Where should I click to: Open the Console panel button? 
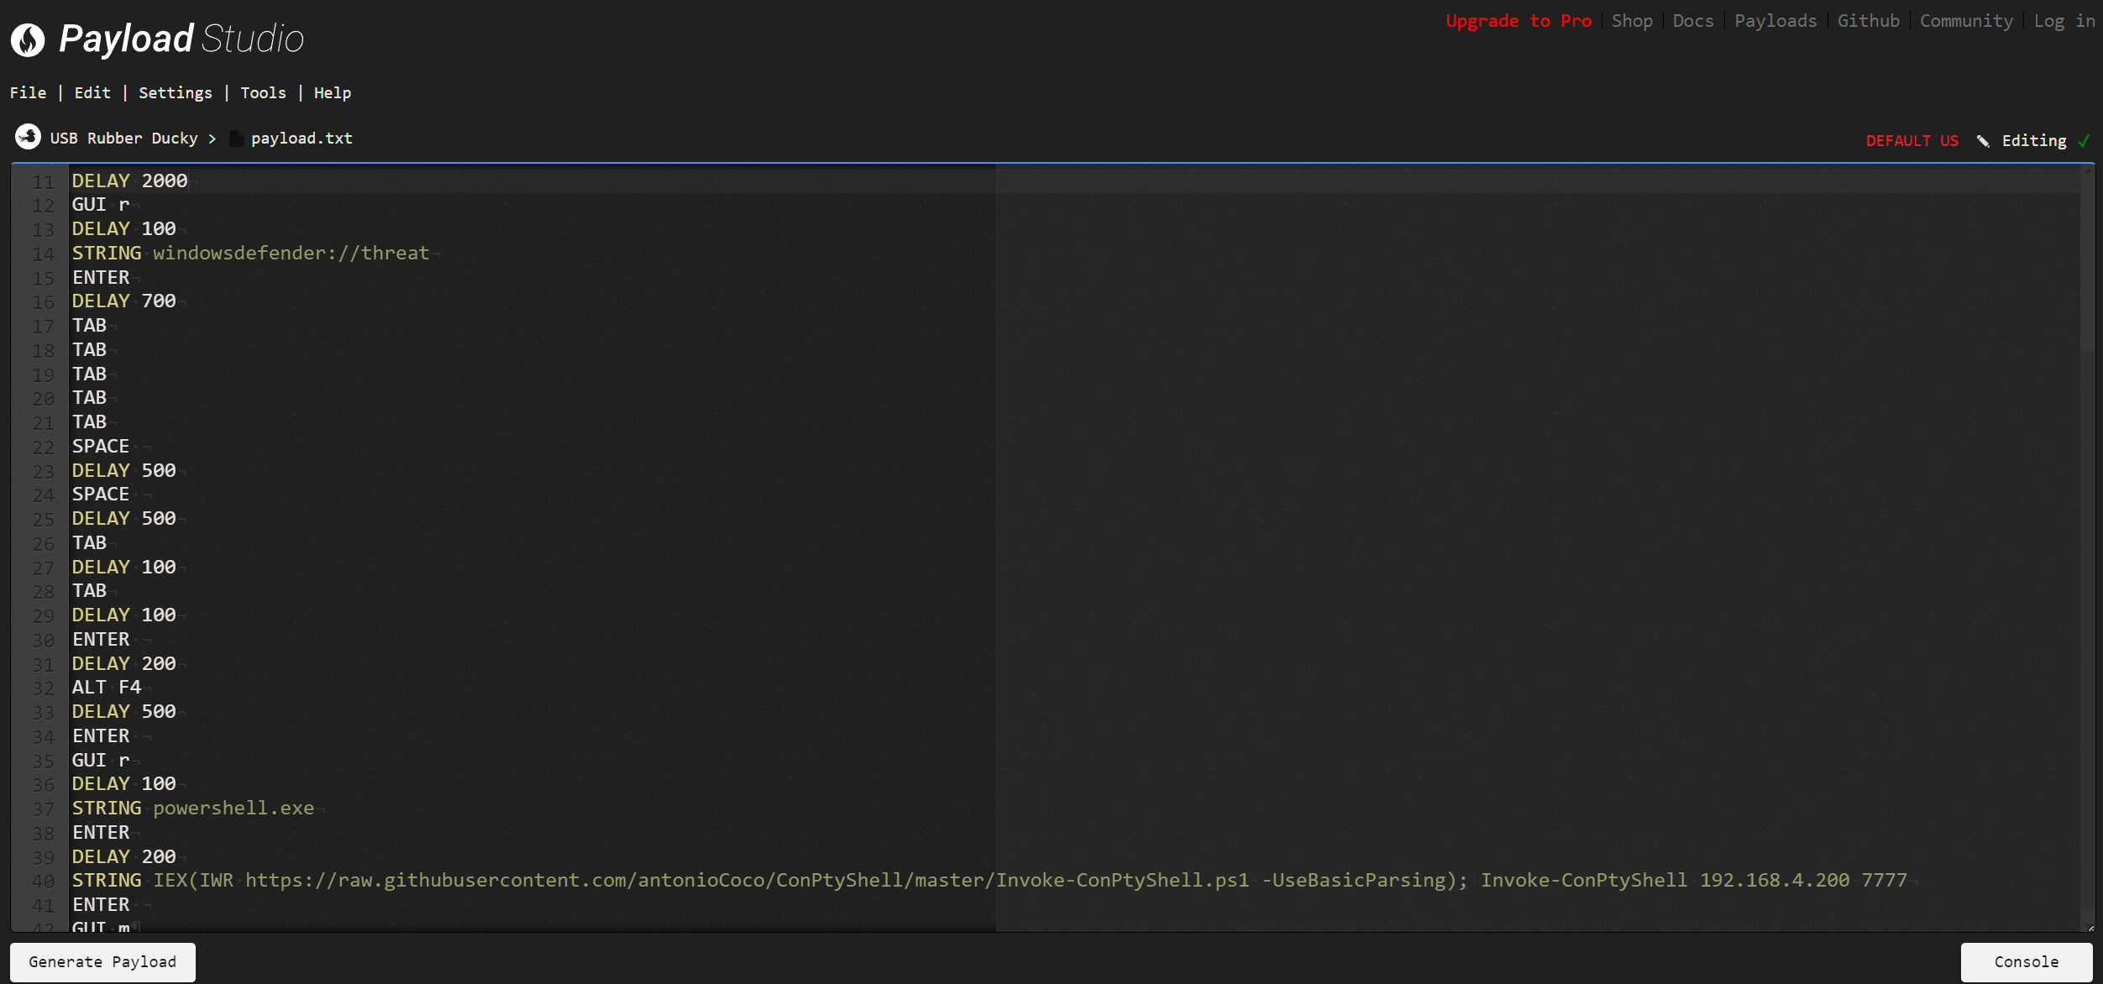2026,962
